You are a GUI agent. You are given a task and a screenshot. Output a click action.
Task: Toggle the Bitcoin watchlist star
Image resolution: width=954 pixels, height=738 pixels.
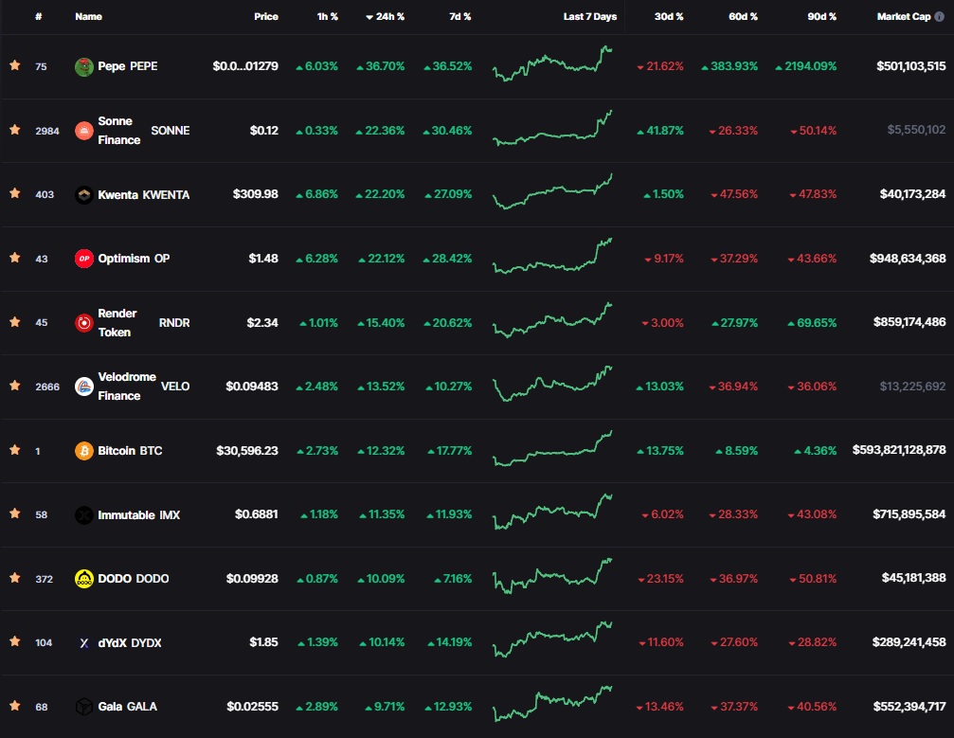[15, 450]
